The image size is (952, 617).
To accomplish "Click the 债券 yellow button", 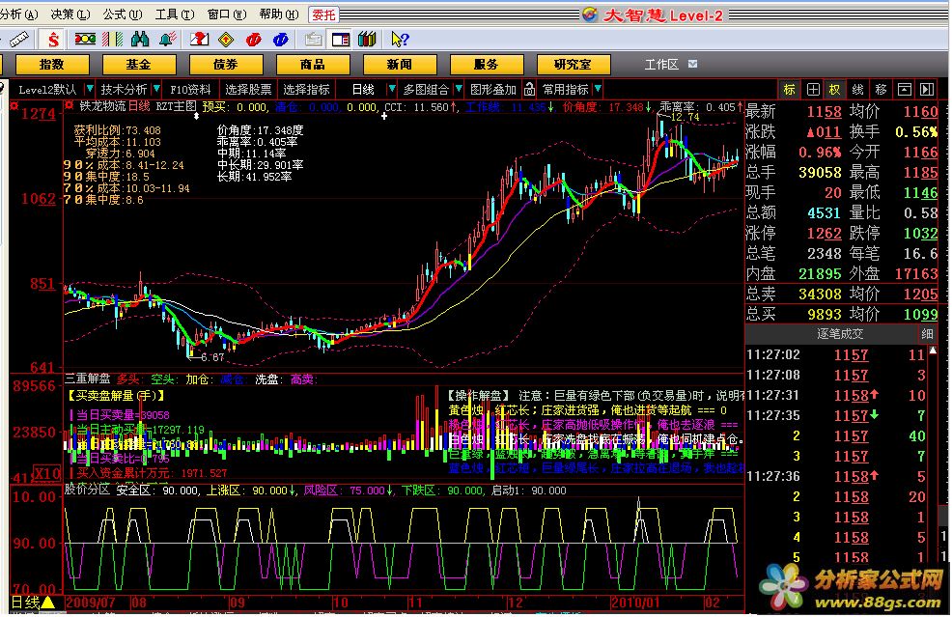I will pos(226,65).
